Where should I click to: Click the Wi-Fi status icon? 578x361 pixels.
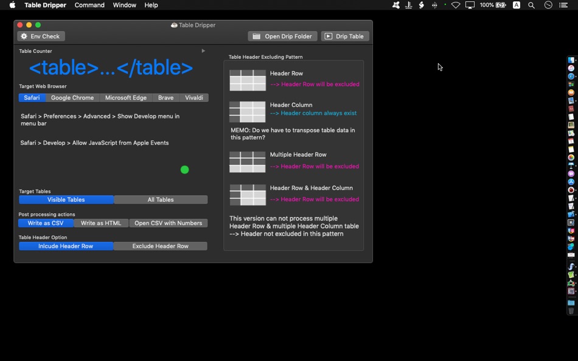[456, 5]
